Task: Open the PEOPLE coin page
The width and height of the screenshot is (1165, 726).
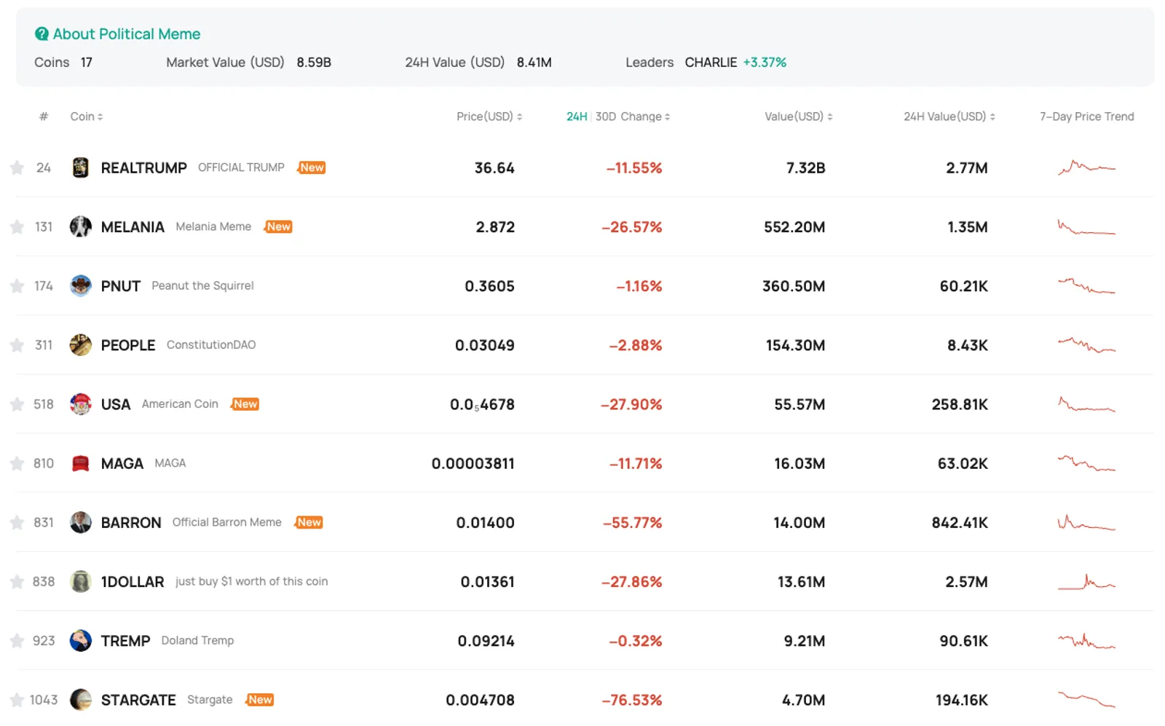Action: click(128, 344)
